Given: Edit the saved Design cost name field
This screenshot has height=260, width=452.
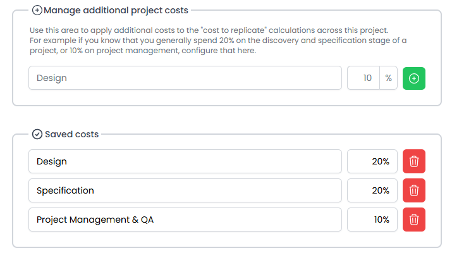Looking at the screenshot, I should pyautogui.click(x=185, y=161).
